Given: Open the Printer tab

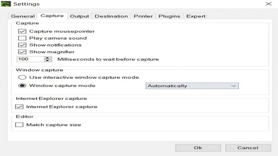Looking at the screenshot, I should (x=143, y=16).
